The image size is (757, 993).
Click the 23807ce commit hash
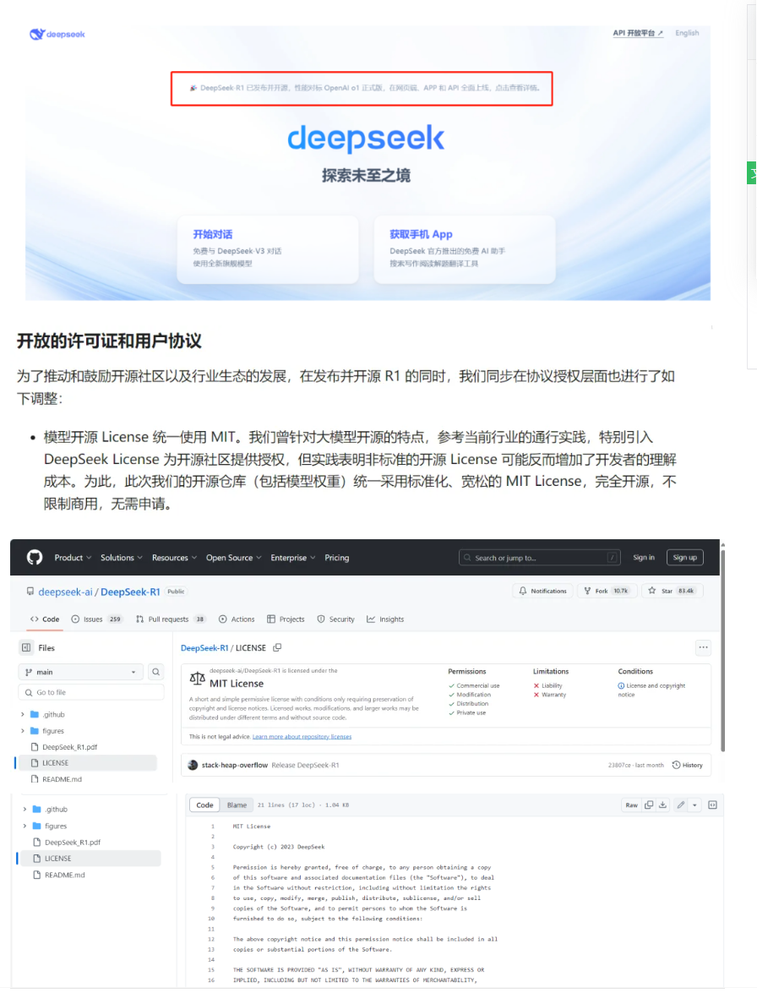(x=618, y=765)
